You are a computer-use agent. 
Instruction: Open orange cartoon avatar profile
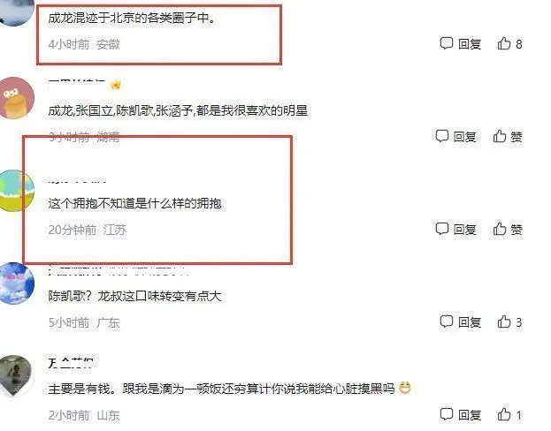(x=14, y=98)
